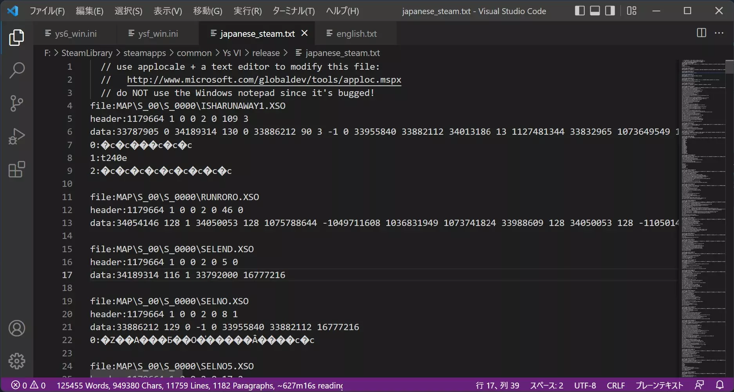Click header line ending 2 0 8 1
This screenshot has height=392, width=734.
164,314
